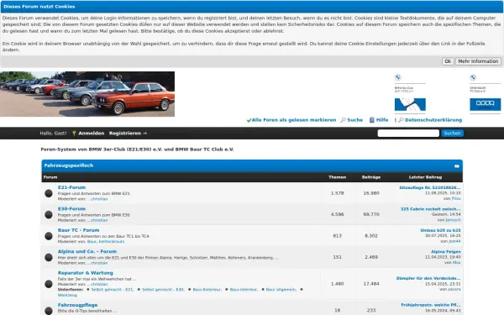Click the status icon beside Reparatur & Wartung

tap(49, 284)
